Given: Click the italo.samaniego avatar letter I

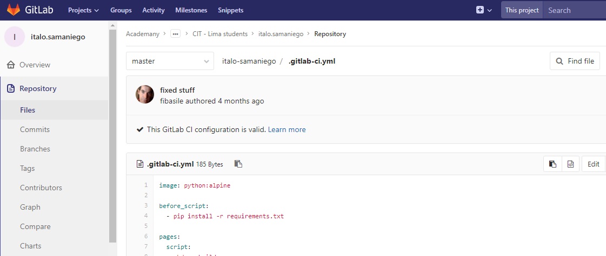Looking at the screenshot, I should pyautogui.click(x=15, y=37).
